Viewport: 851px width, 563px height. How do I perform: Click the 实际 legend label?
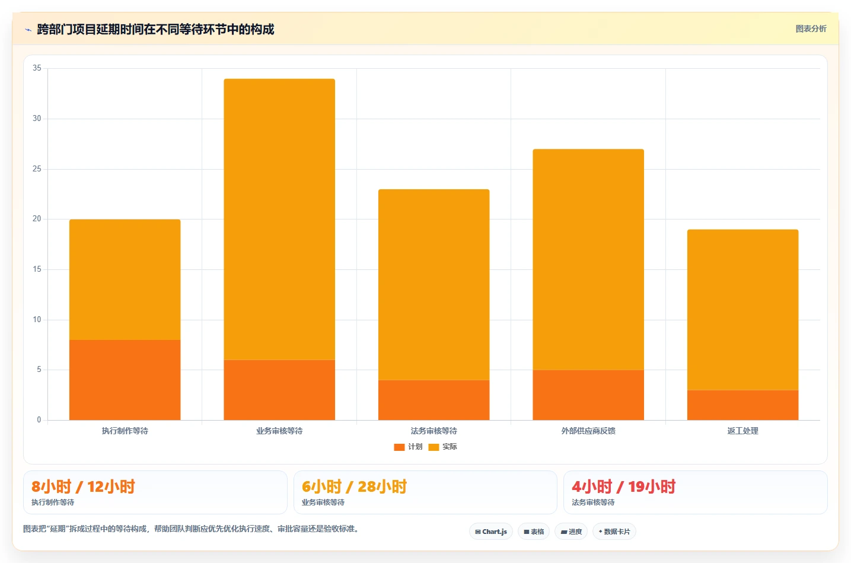coord(450,447)
